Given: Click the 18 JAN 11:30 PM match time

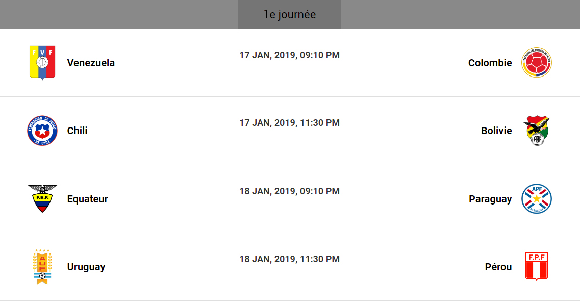Looking at the screenshot, I should [x=290, y=259].
